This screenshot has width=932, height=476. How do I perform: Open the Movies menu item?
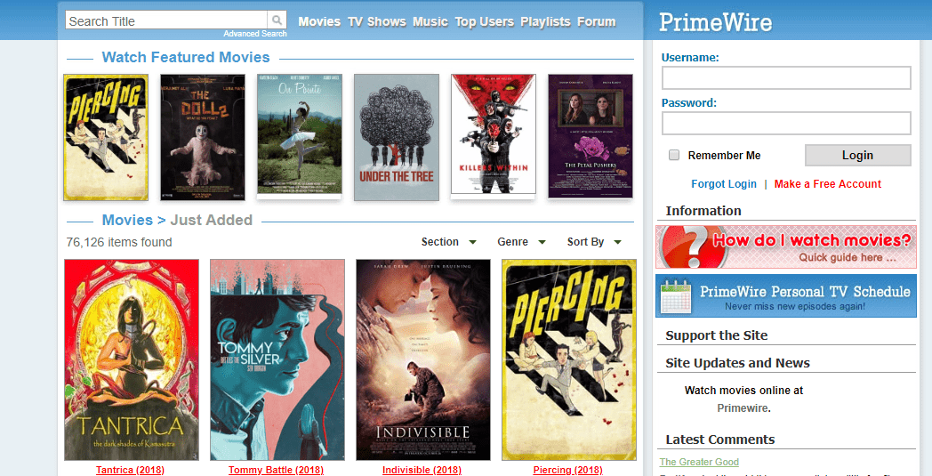(x=319, y=21)
